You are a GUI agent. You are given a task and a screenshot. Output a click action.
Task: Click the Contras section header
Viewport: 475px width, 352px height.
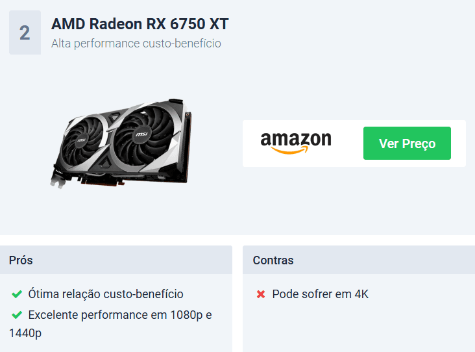pos(359,260)
